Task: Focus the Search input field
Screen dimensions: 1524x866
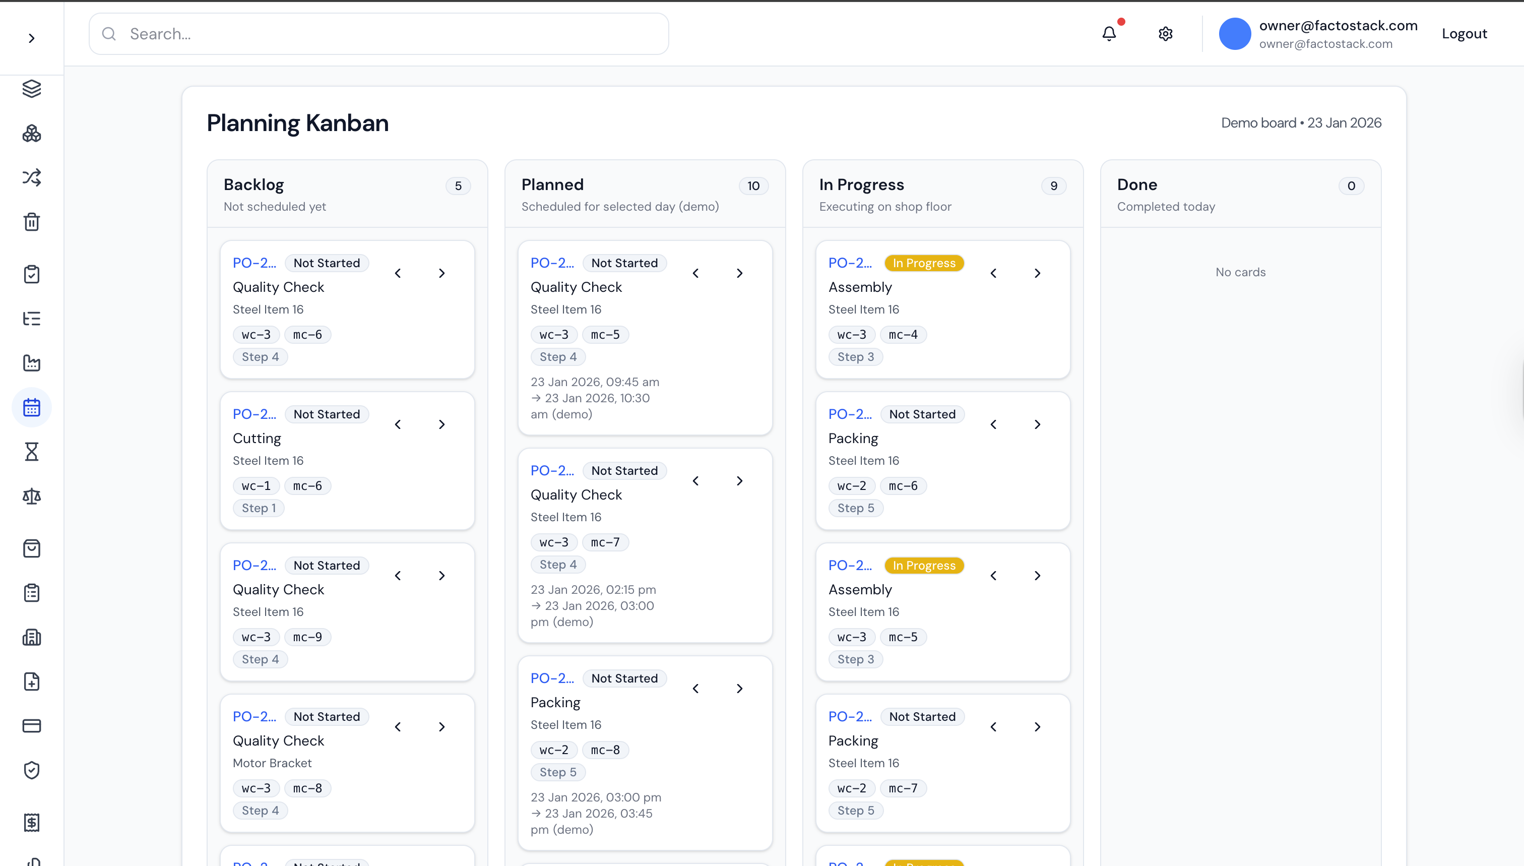Action: pyautogui.click(x=379, y=34)
